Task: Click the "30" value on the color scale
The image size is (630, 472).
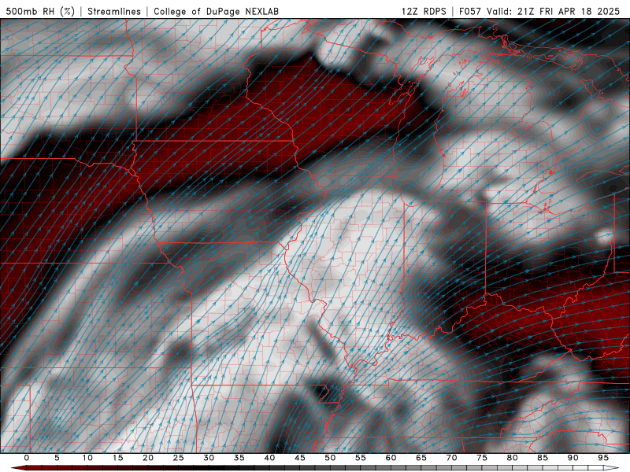Action: [209, 458]
